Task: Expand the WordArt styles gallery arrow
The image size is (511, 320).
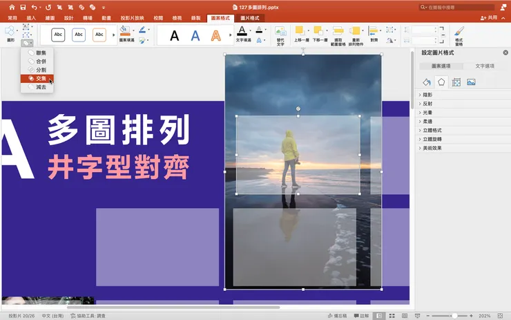Action: (x=231, y=35)
